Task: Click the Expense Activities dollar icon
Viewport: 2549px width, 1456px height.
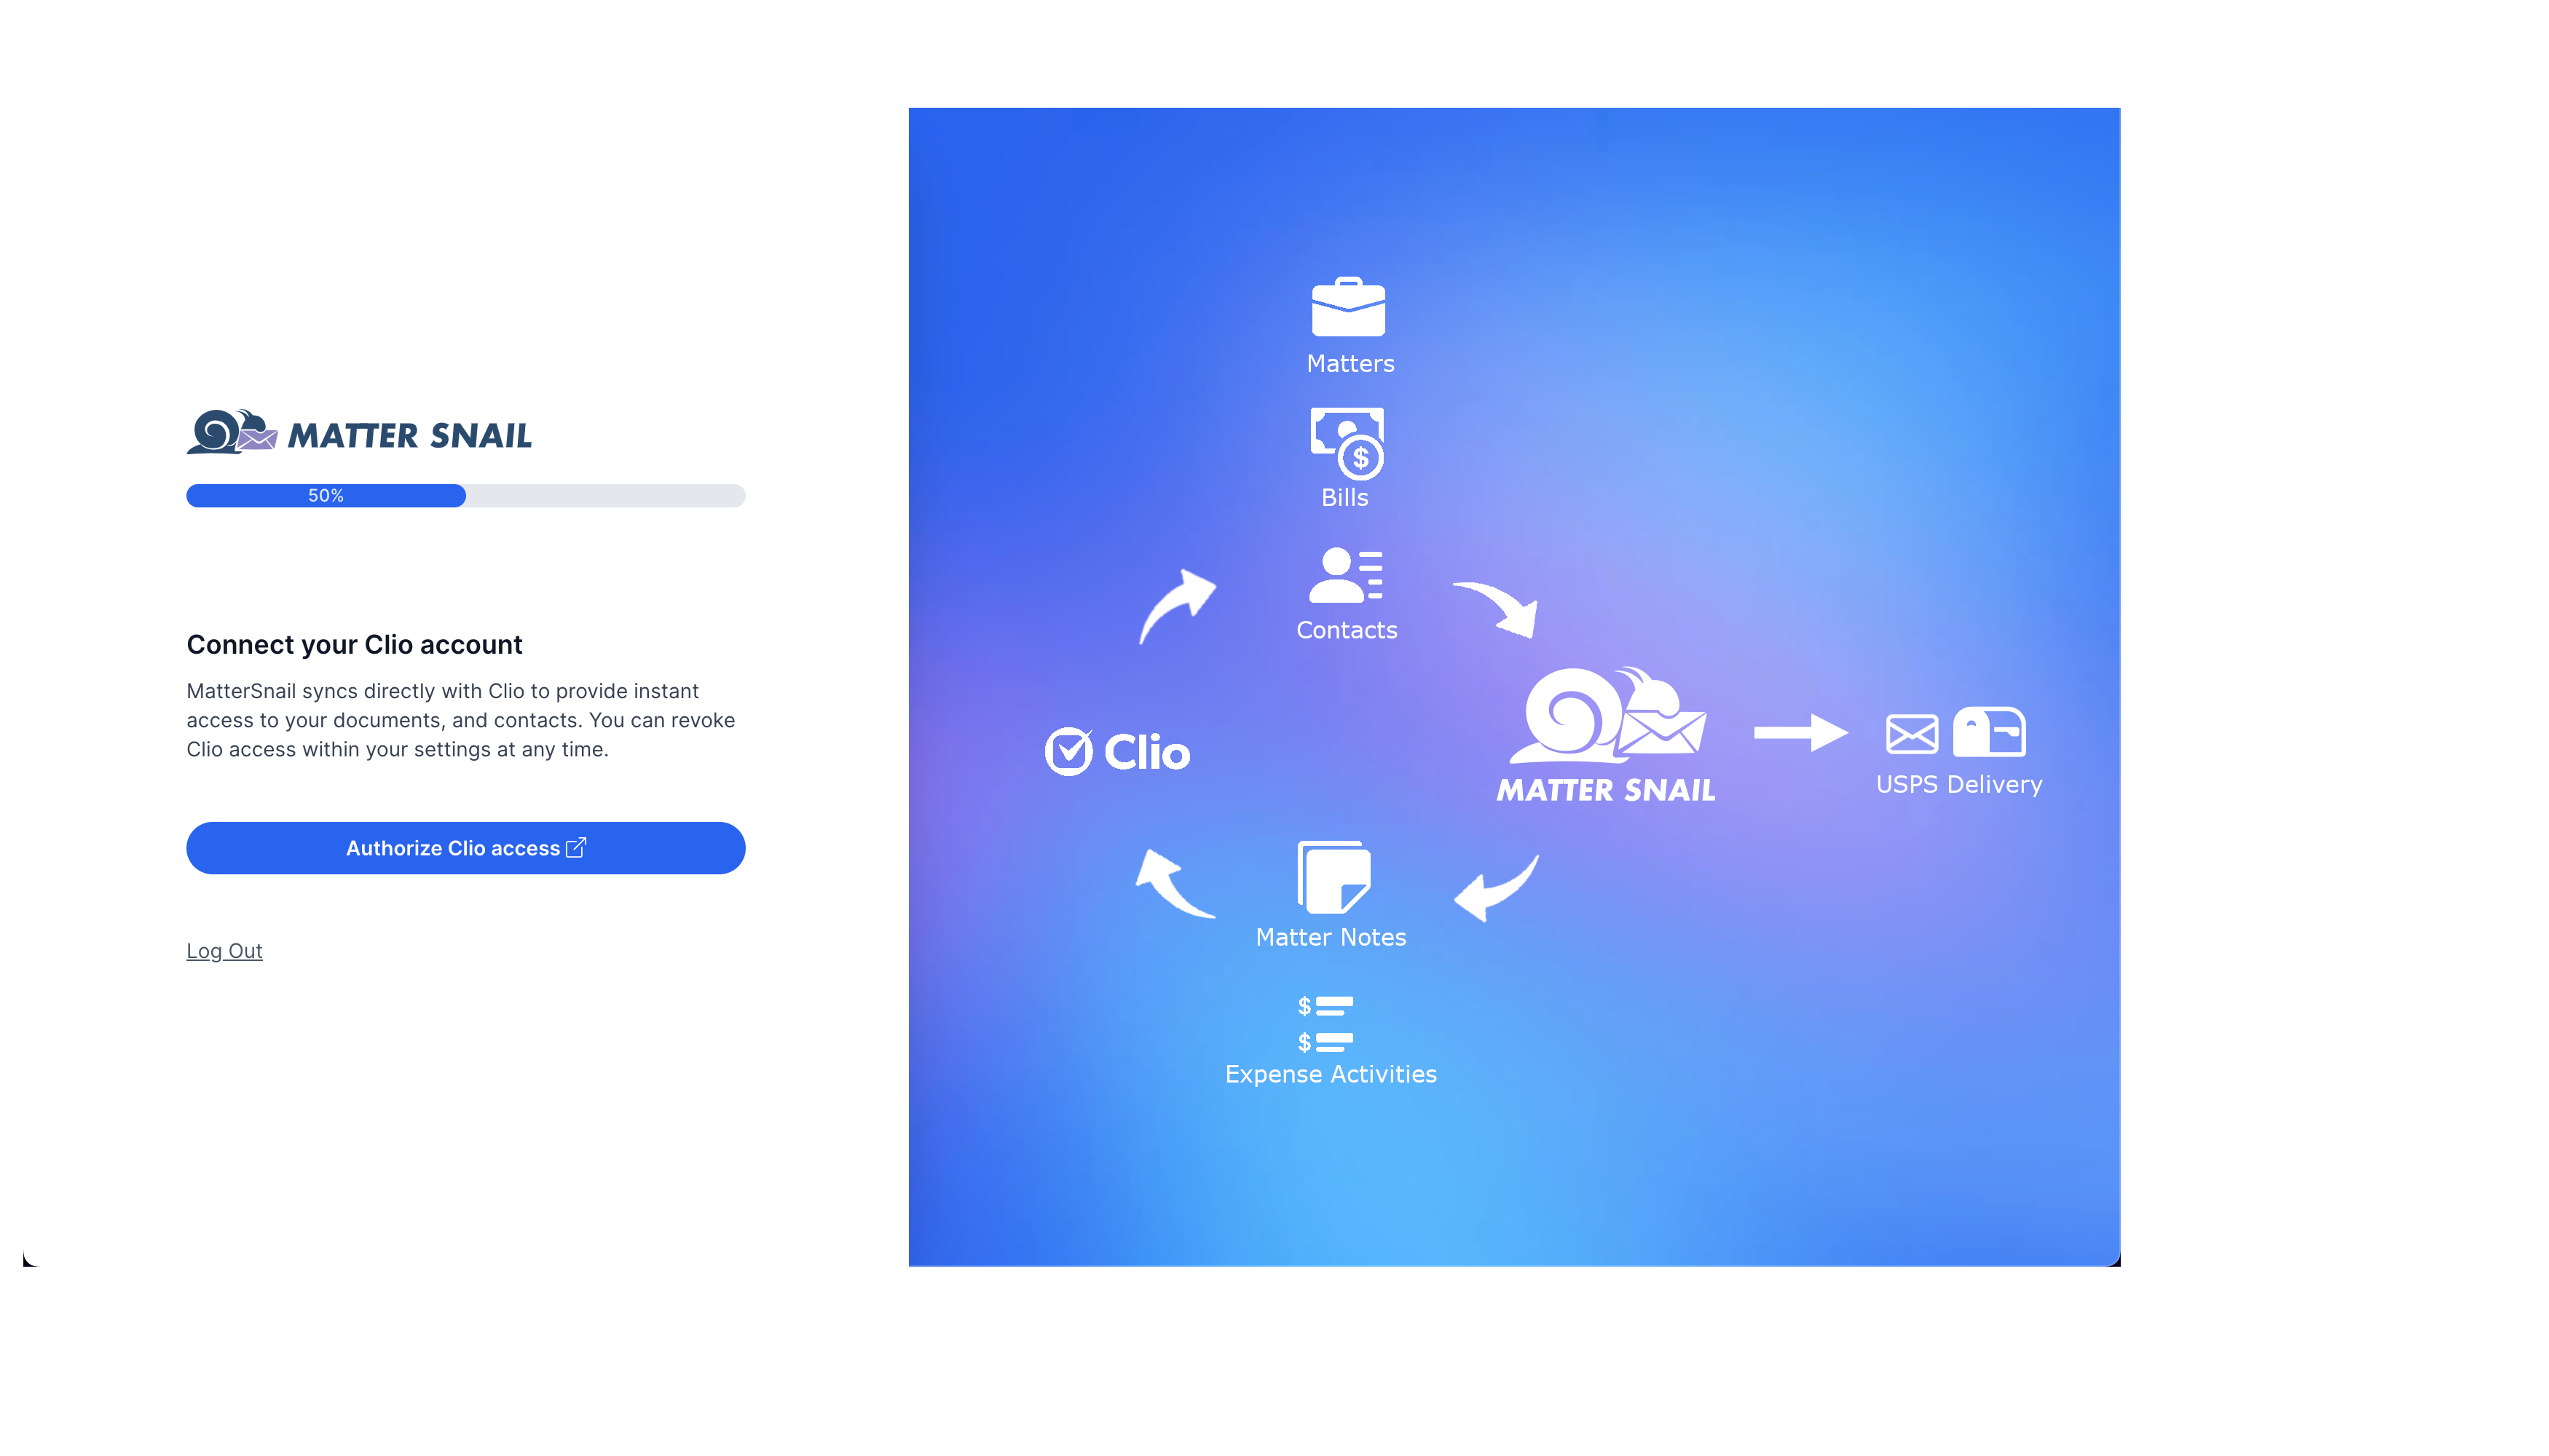Action: pyautogui.click(x=1325, y=1024)
